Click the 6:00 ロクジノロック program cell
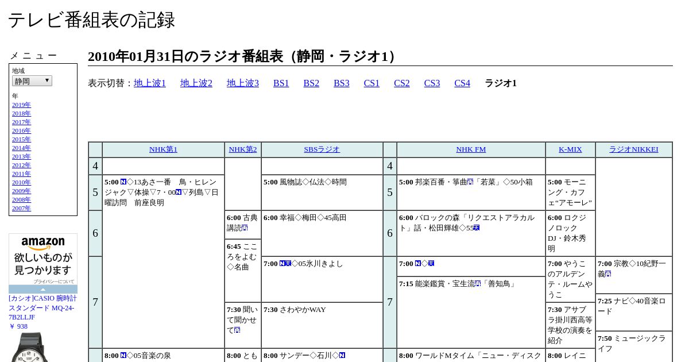 tap(570, 233)
